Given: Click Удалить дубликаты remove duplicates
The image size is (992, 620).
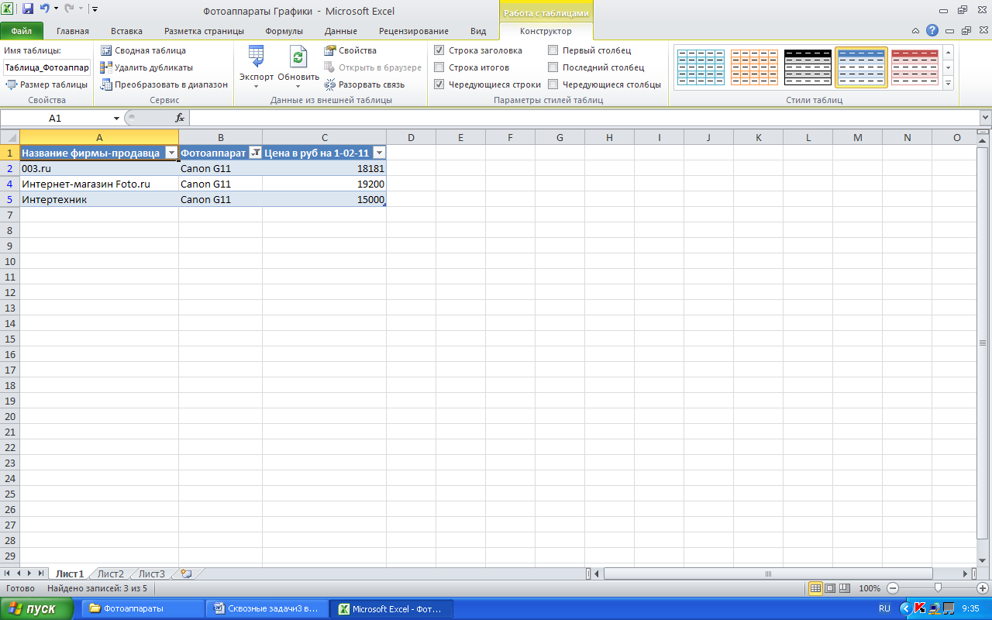Looking at the screenshot, I should point(146,67).
